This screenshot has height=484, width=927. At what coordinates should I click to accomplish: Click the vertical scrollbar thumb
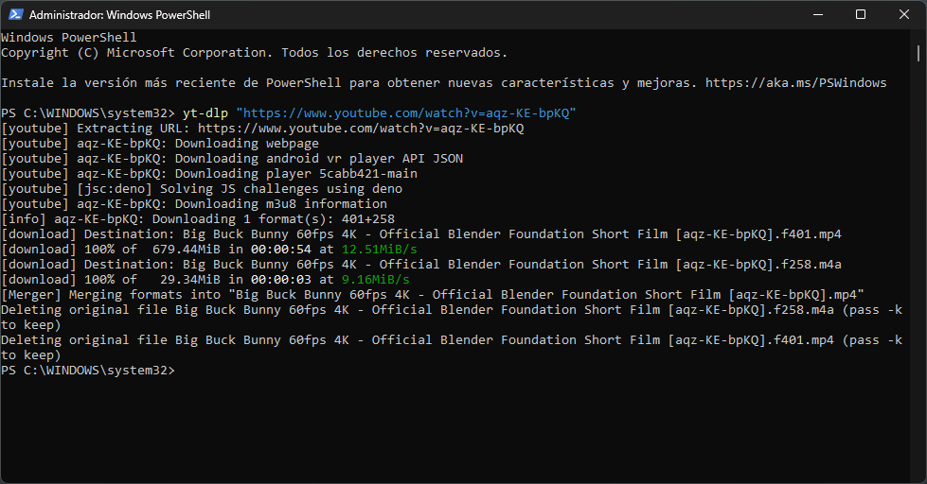coord(918,54)
